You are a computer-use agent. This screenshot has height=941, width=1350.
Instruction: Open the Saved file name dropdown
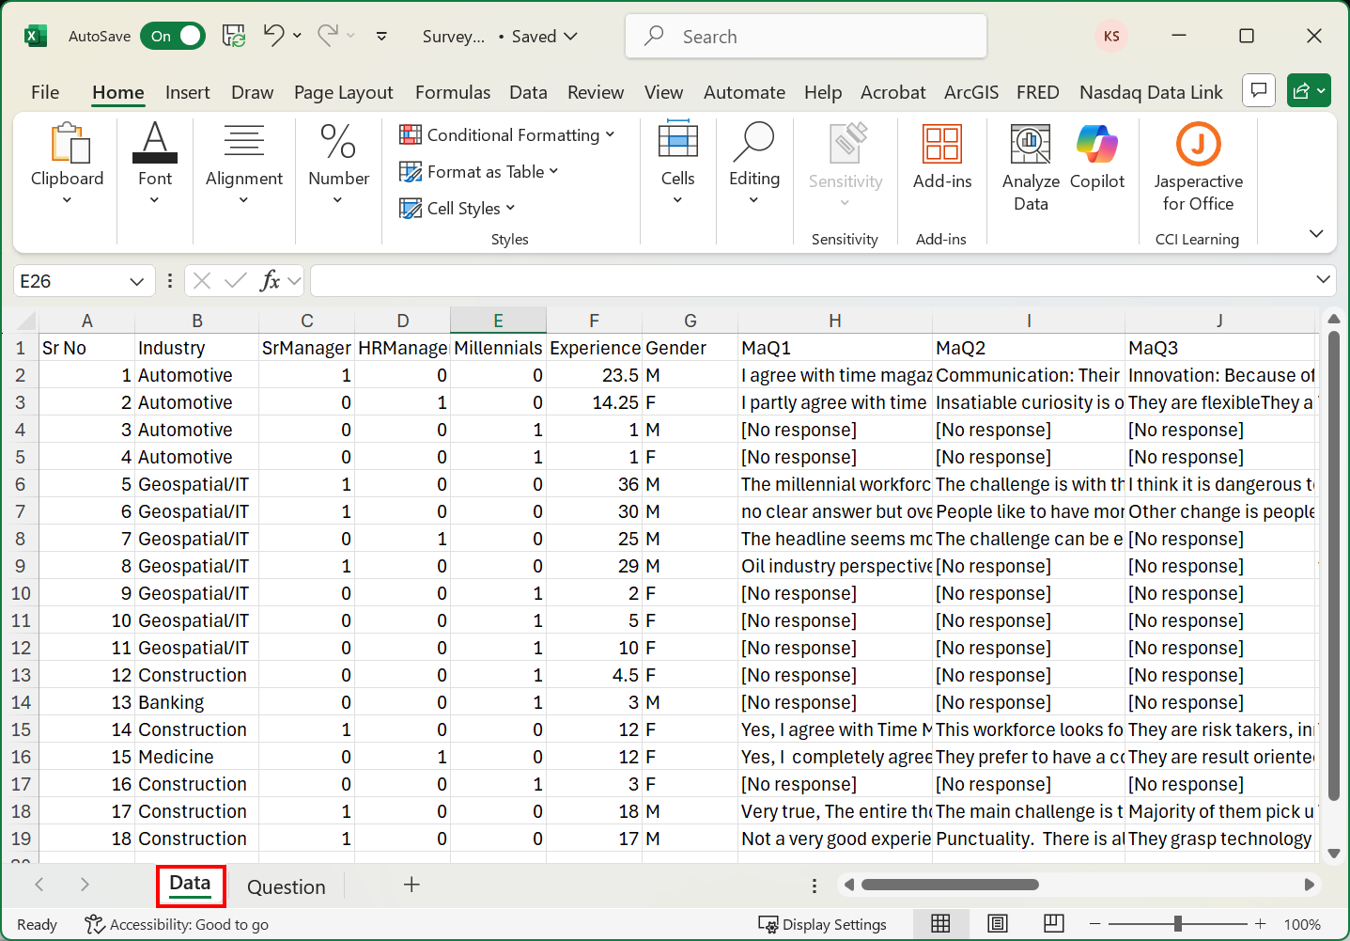[544, 36]
